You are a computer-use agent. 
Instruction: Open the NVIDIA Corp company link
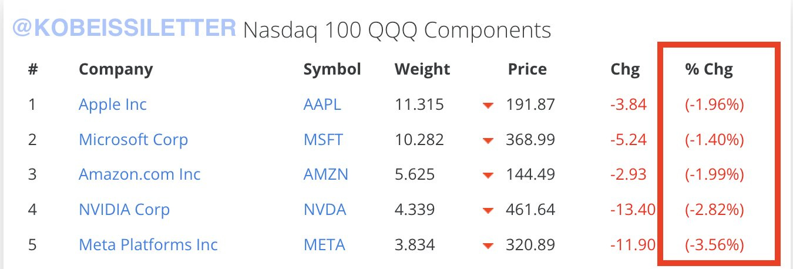pos(124,210)
